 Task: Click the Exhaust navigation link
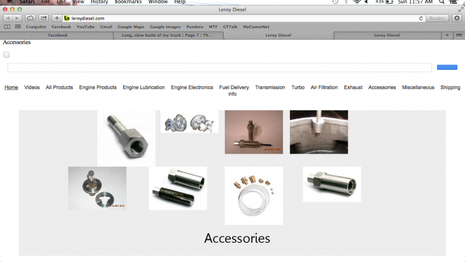pyautogui.click(x=353, y=87)
